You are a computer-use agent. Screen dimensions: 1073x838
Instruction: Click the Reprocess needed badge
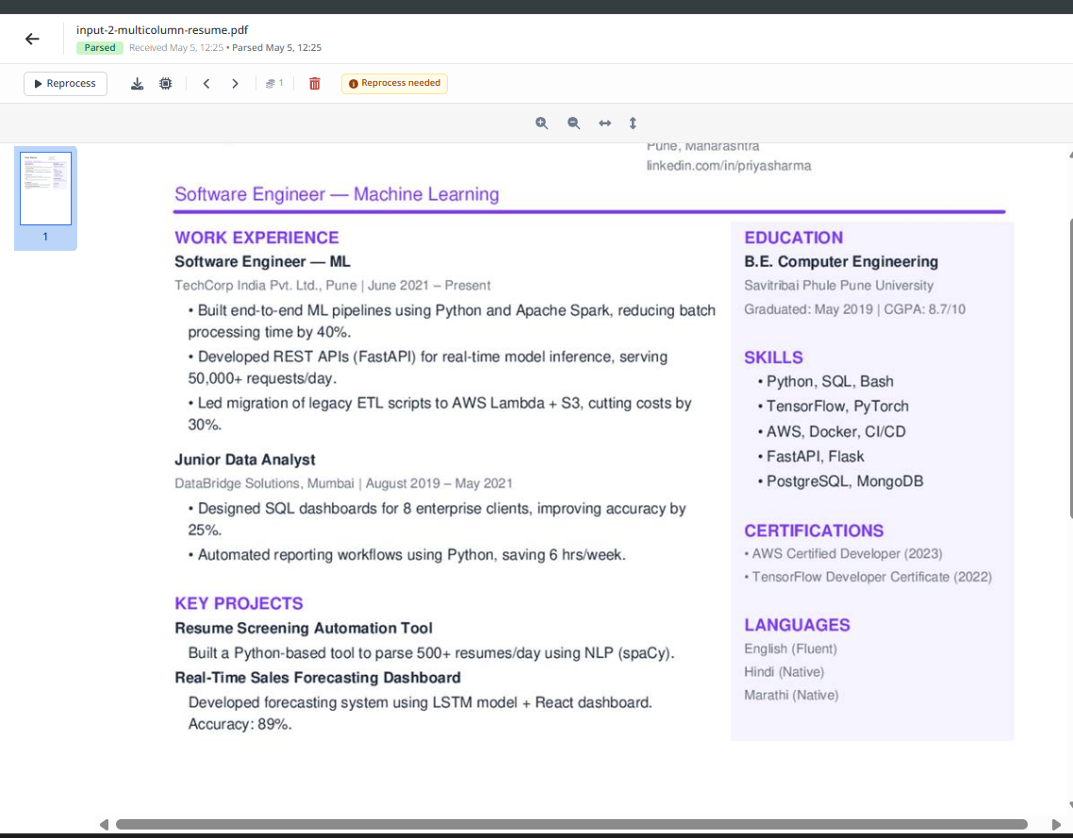[394, 84]
